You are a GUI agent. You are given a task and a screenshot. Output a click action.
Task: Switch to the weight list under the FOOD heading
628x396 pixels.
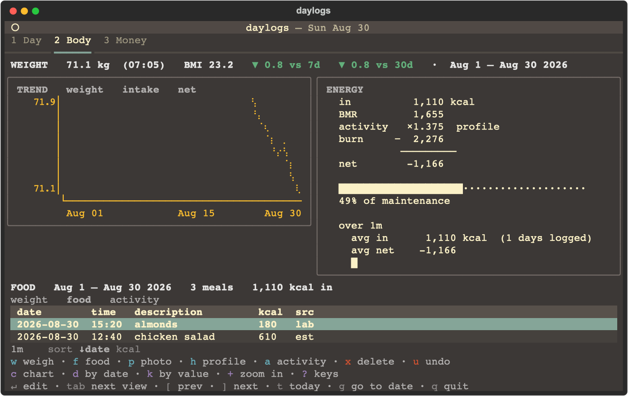[29, 300]
